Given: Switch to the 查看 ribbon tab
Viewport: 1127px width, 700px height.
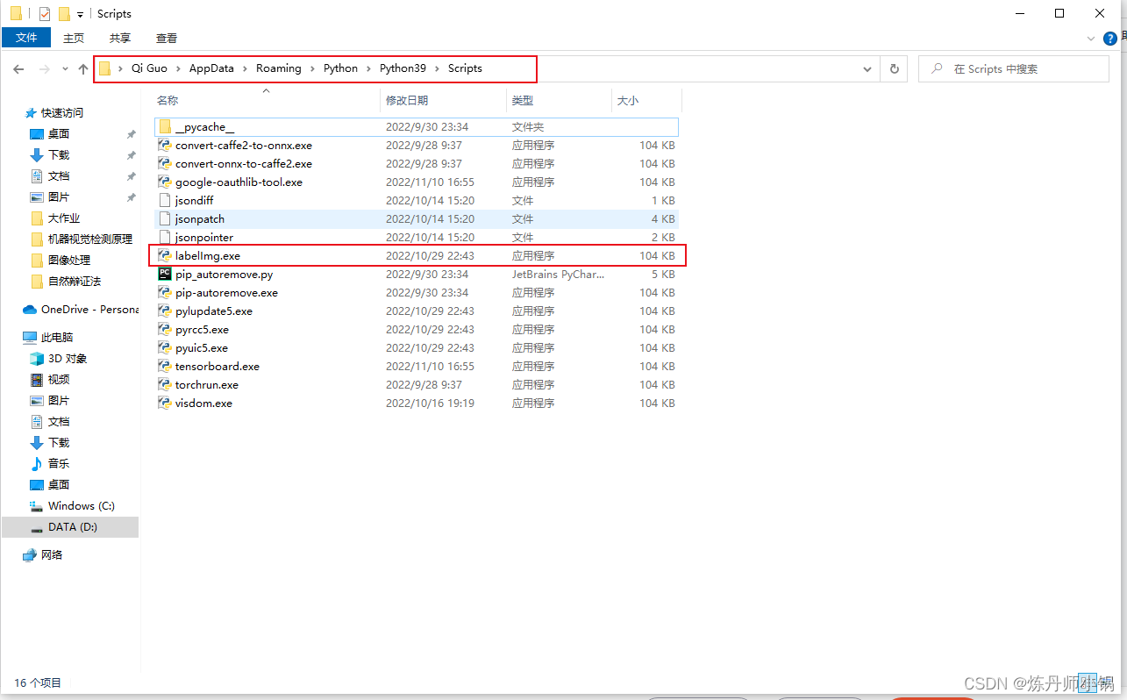Looking at the screenshot, I should click(x=166, y=38).
